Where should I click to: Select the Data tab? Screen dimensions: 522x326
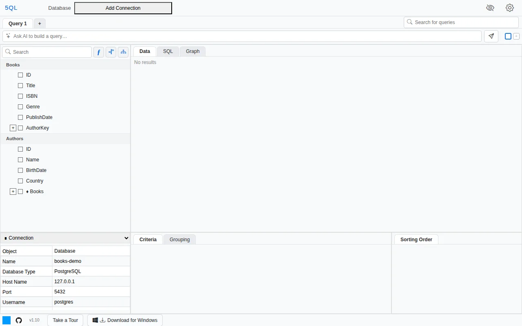145,51
